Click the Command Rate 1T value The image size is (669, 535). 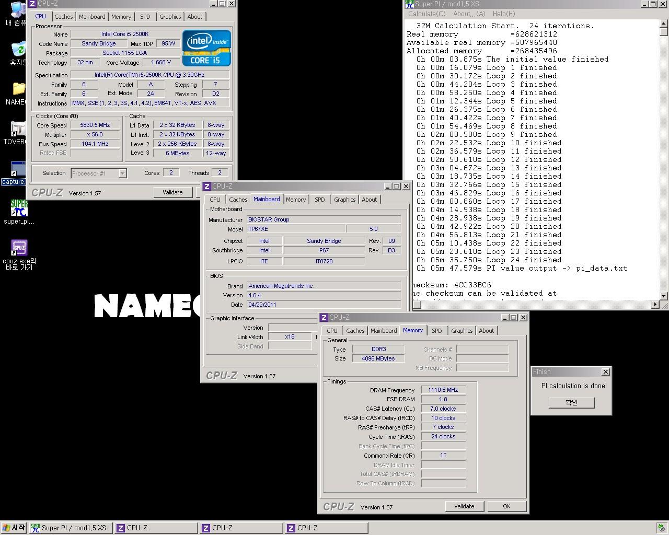(443, 455)
